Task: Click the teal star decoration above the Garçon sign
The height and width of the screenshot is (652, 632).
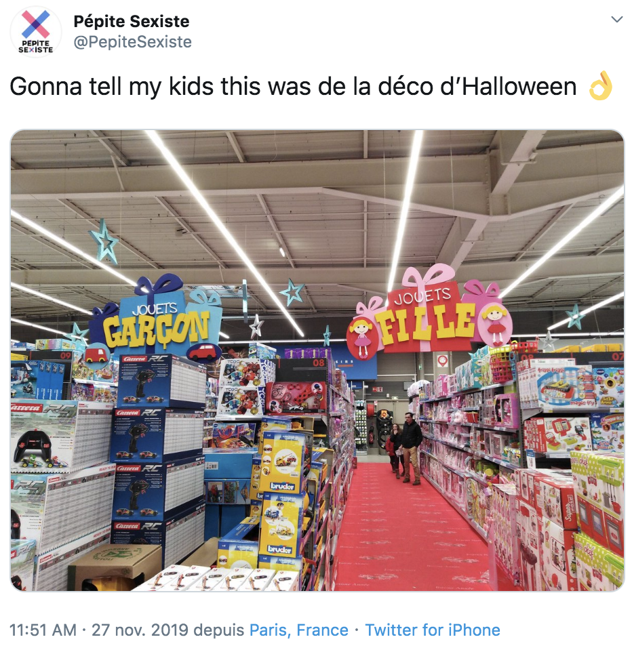Action: 104,242
